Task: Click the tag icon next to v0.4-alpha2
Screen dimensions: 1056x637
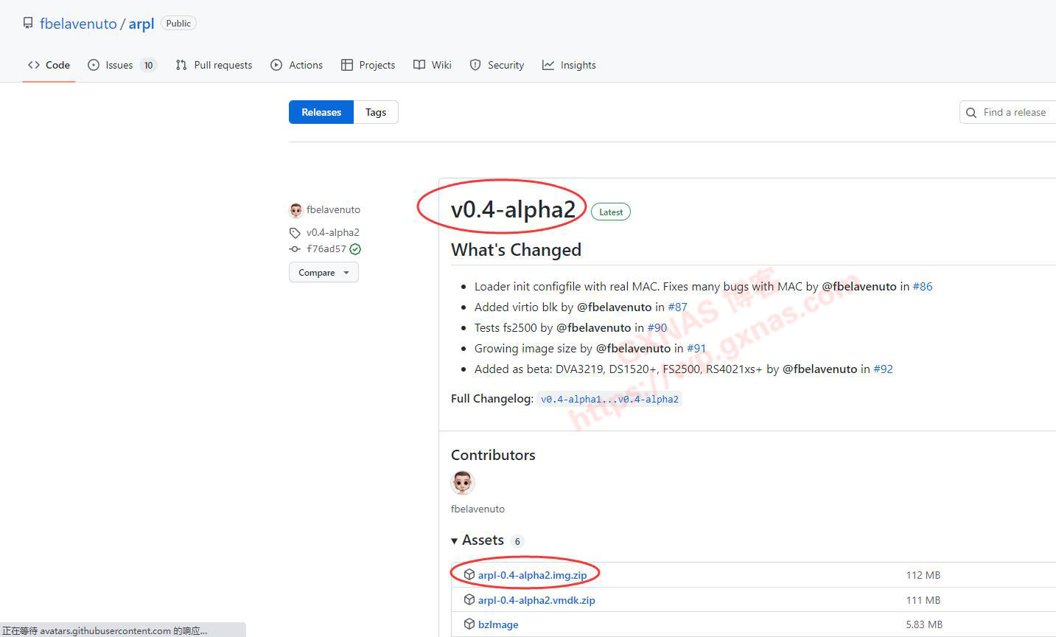Action: point(295,232)
